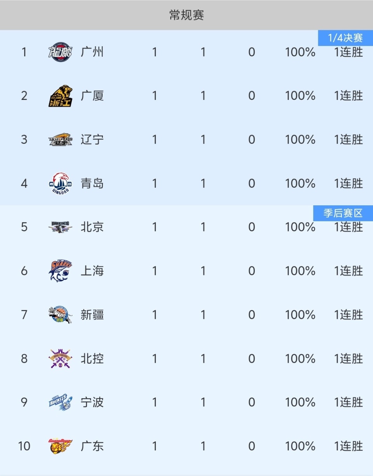Open the 辽宁 team name link
The image size is (373, 476).
pyautogui.click(x=92, y=140)
